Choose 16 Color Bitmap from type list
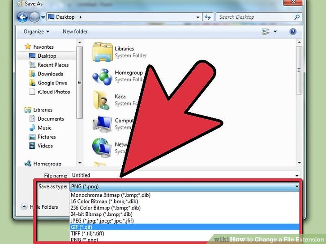Screen dimensions: 326x244 coord(184,202)
